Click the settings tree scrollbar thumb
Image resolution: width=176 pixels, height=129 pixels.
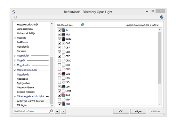(52, 80)
